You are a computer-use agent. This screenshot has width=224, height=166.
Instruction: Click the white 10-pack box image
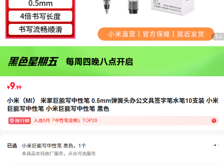[173, 7]
